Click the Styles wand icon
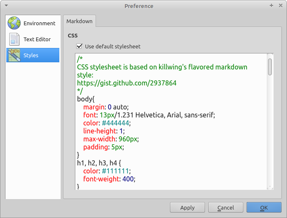 (14, 55)
